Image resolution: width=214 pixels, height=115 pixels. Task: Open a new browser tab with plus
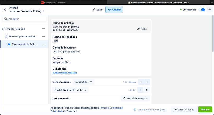[212, 2]
